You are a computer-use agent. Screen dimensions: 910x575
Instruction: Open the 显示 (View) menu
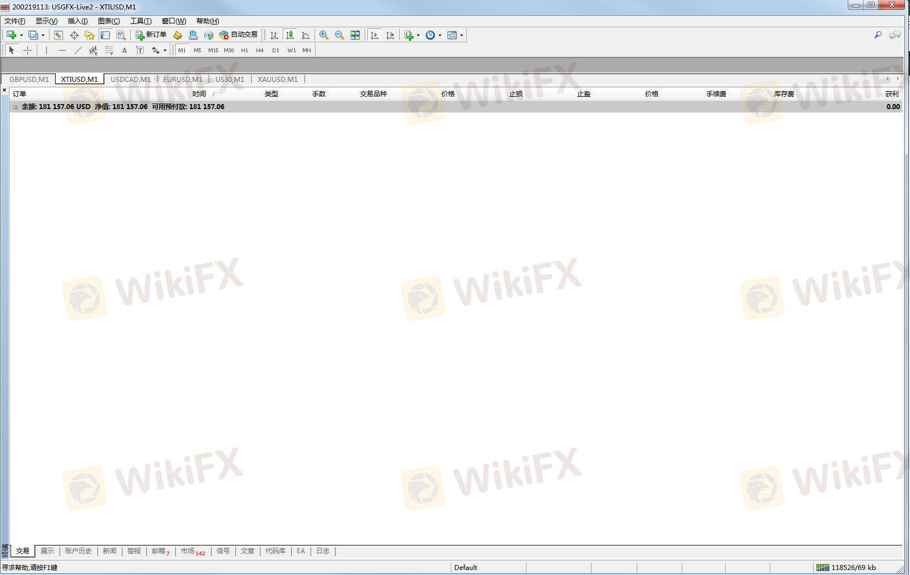[47, 21]
